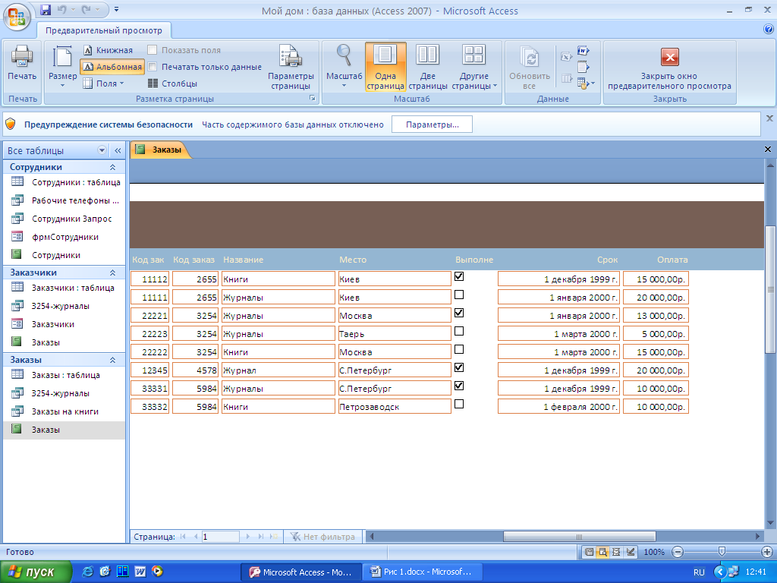Select the Предварительный просмотр ribbon tab
This screenshot has height=583, width=777.
(x=103, y=30)
